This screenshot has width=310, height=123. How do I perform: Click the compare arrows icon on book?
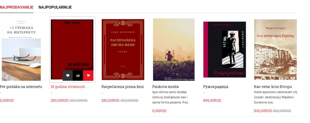click(x=78, y=75)
